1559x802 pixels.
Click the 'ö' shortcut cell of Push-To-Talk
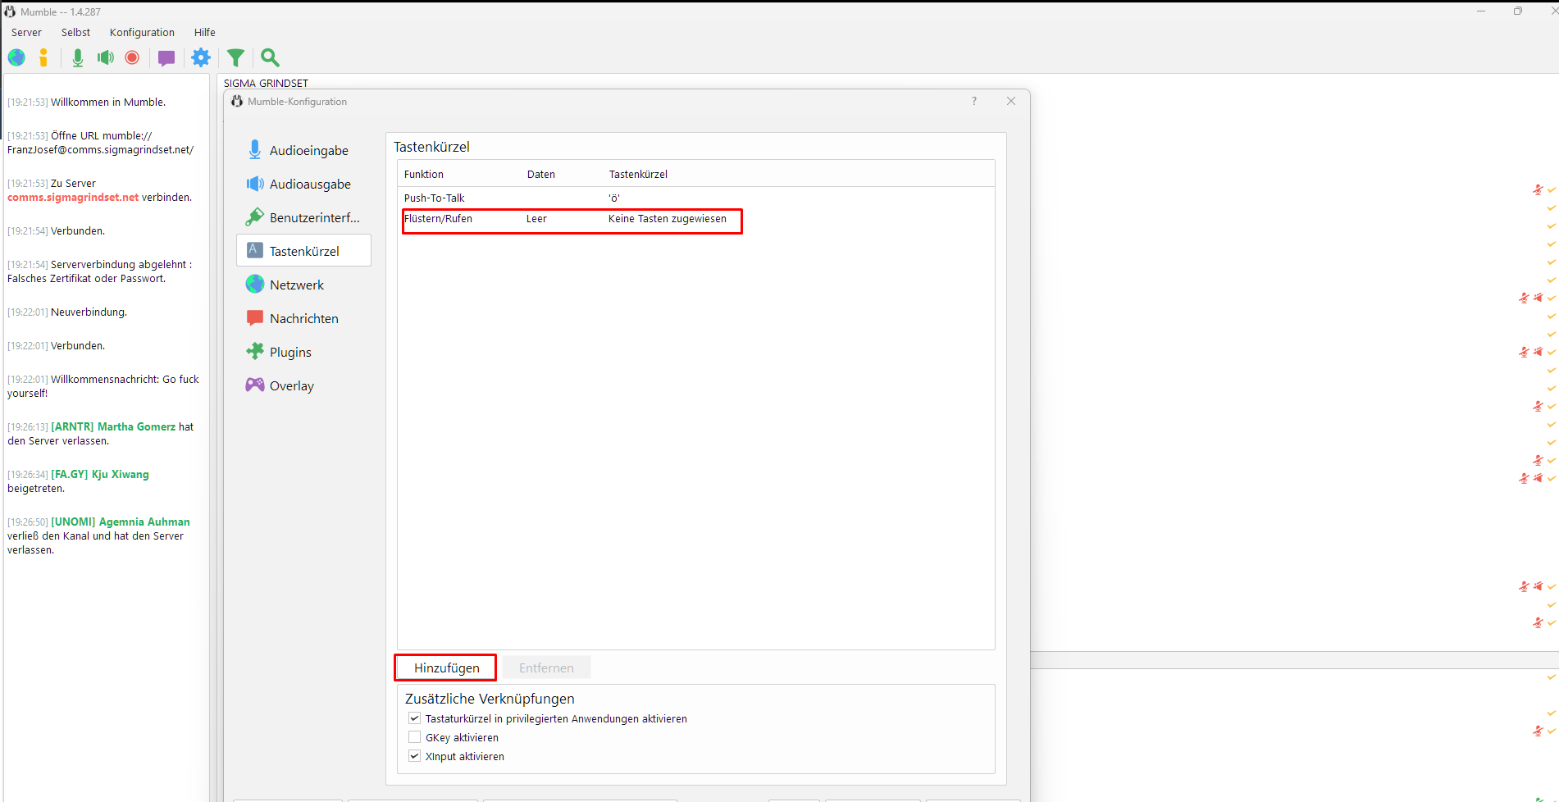pos(614,198)
